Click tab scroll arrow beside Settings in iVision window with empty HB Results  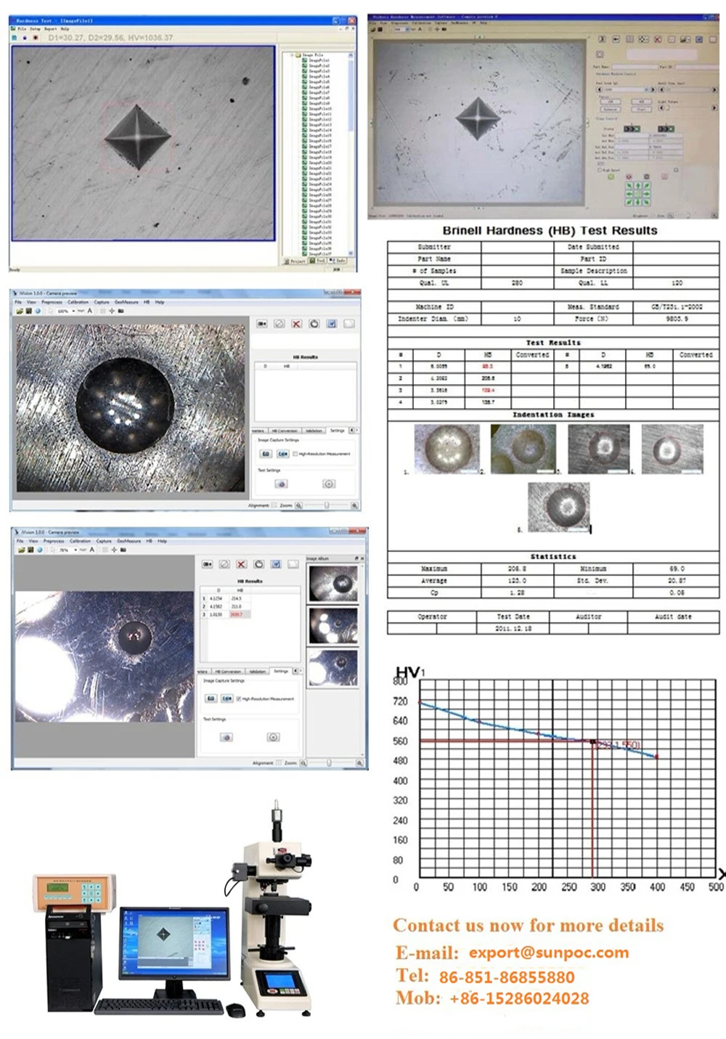353,431
